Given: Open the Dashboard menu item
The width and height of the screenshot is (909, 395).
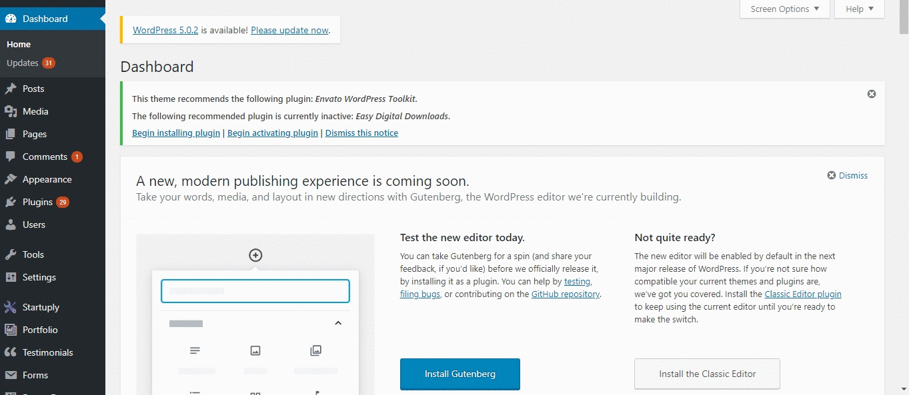Looking at the screenshot, I should pyautogui.click(x=53, y=19).
